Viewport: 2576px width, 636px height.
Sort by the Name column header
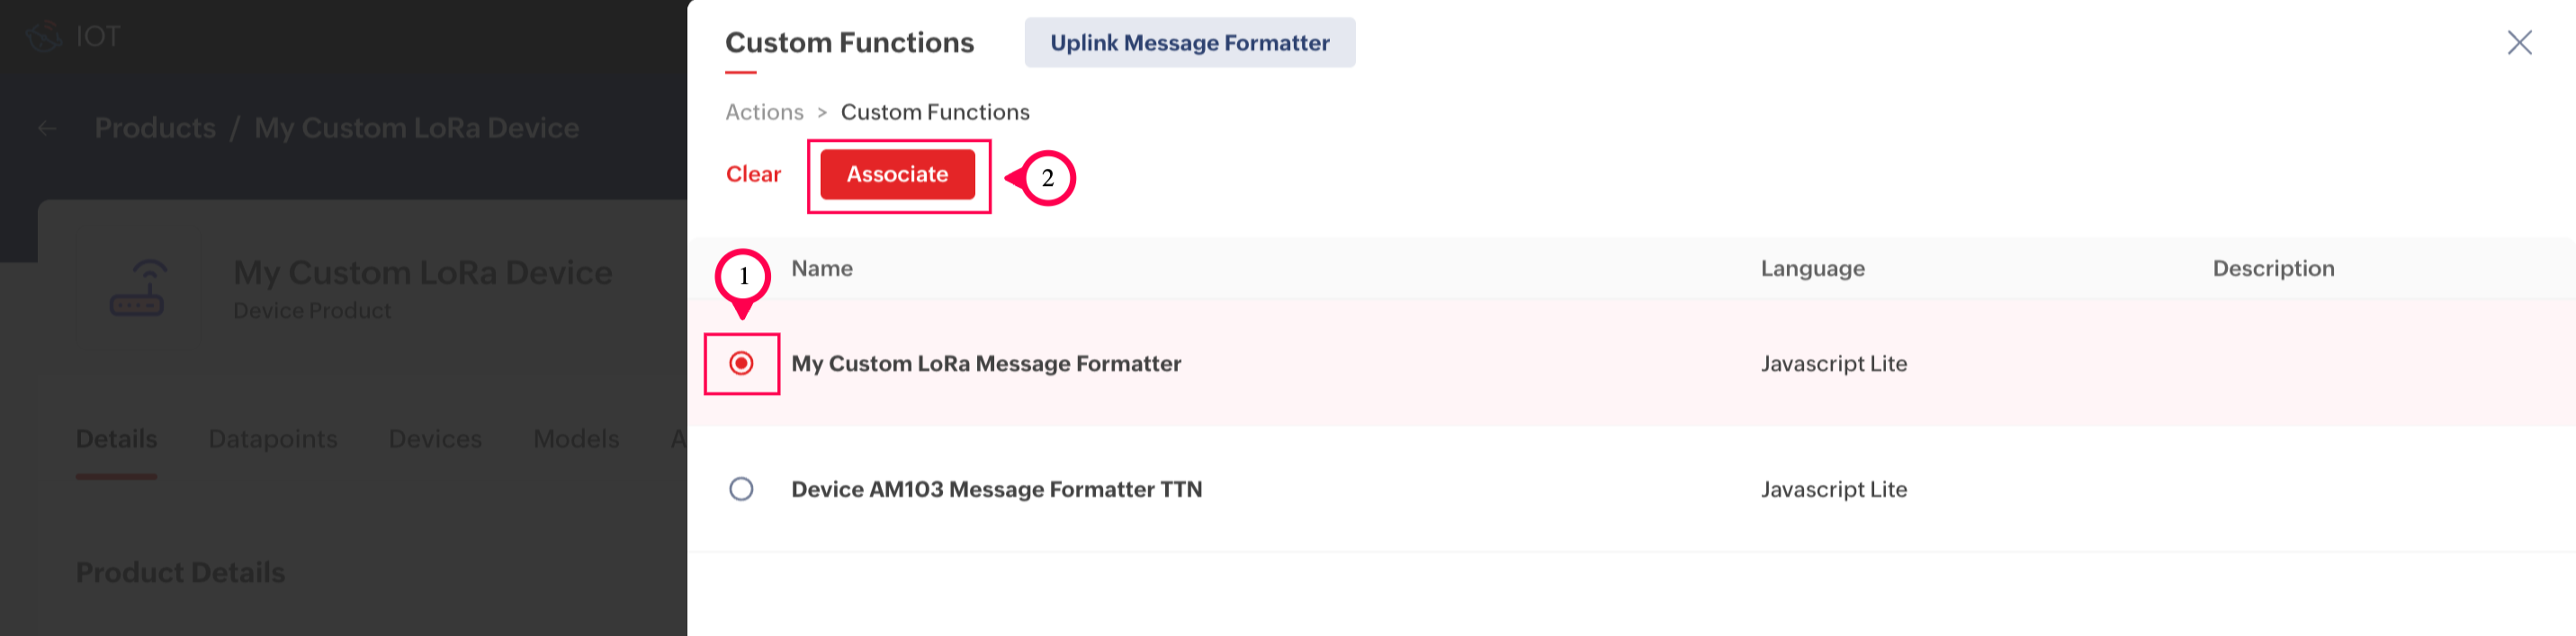click(x=822, y=269)
